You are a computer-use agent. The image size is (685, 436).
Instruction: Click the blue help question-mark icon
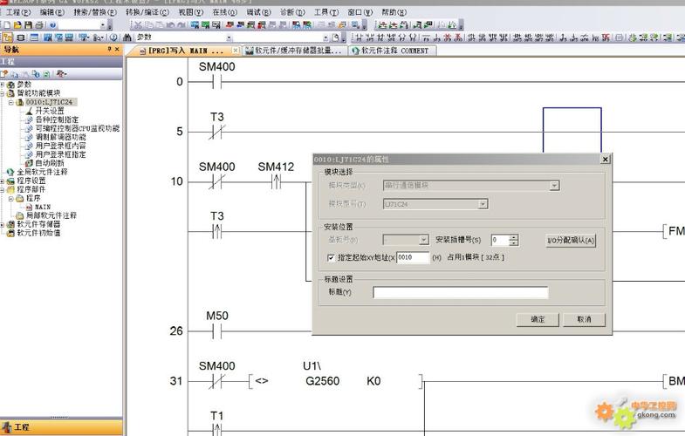(x=53, y=25)
